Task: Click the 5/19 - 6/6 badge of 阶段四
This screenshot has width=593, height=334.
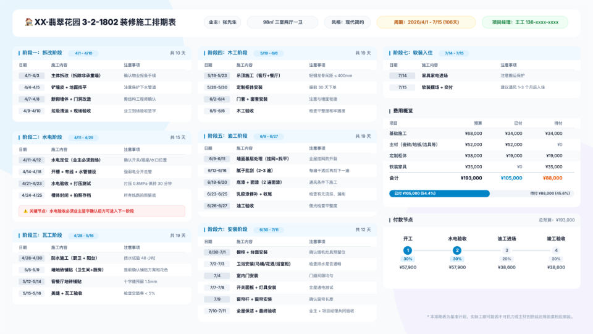Action: [269, 53]
